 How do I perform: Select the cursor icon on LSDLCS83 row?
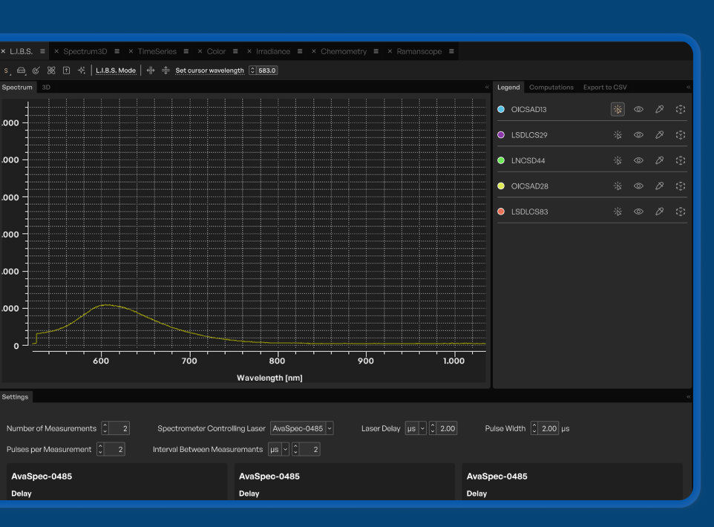tap(618, 212)
